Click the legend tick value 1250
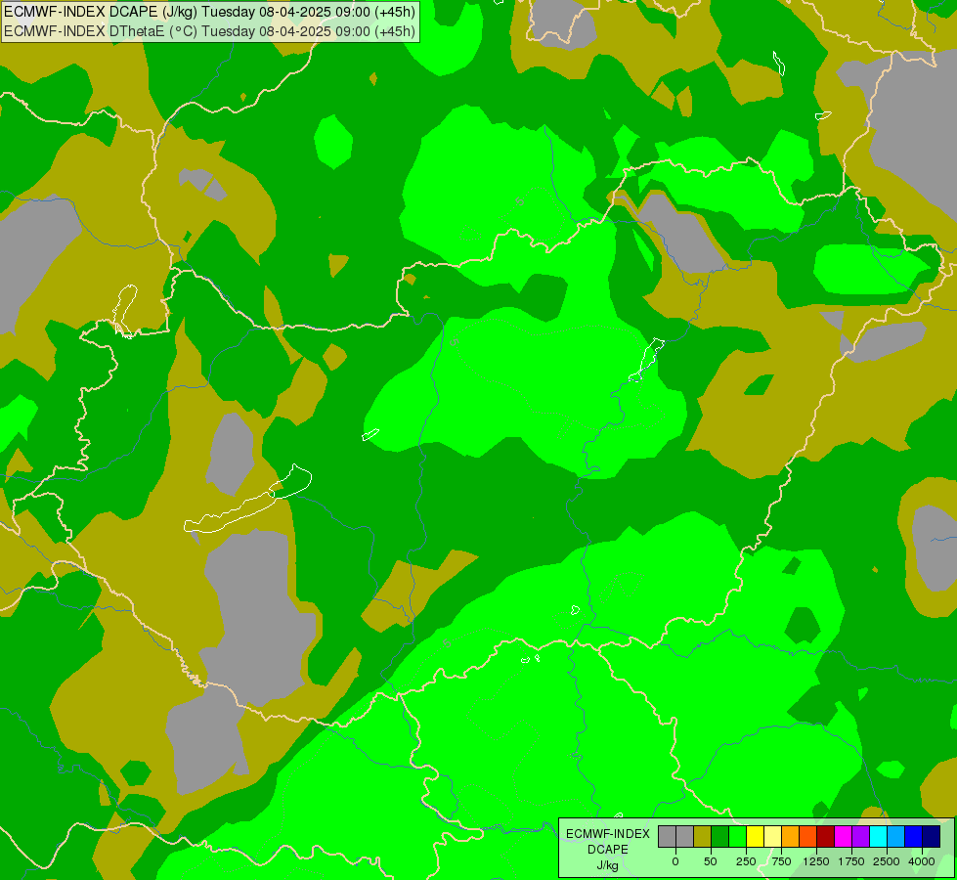The height and width of the screenshot is (880, 957). 816,861
